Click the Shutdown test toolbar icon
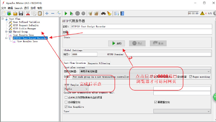Viewport: 216px width, 122px height. (x=83, y=13)
